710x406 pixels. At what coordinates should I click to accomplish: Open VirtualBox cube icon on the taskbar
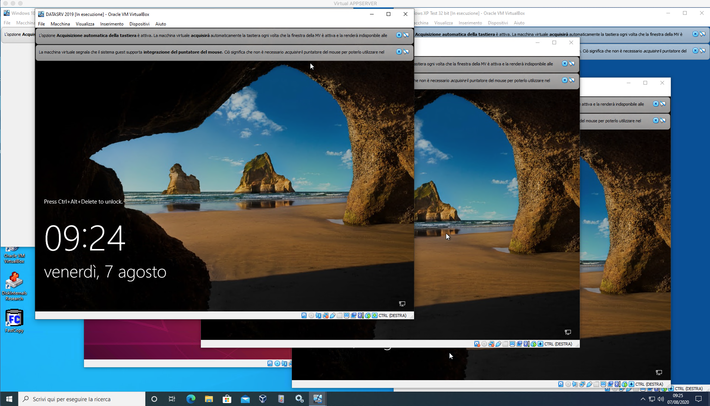tap(263, 399)
